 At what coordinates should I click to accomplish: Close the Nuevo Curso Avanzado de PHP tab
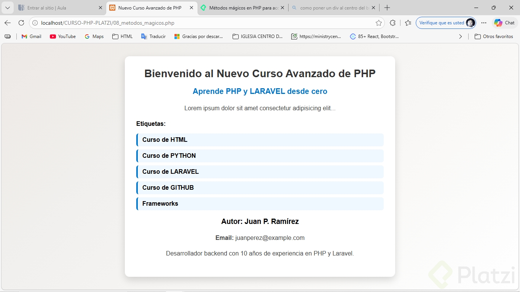click(x=191, y=8)
